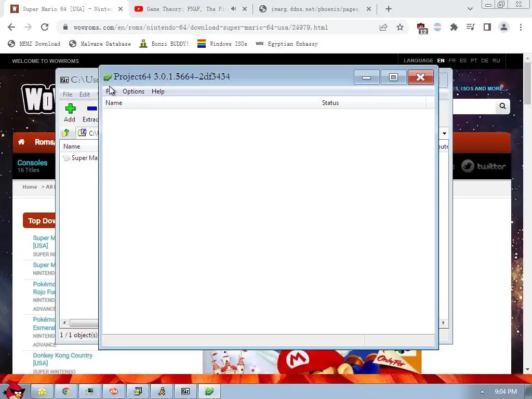
Task: Open the tab search dropdown arrow
Action: (470, 9)
